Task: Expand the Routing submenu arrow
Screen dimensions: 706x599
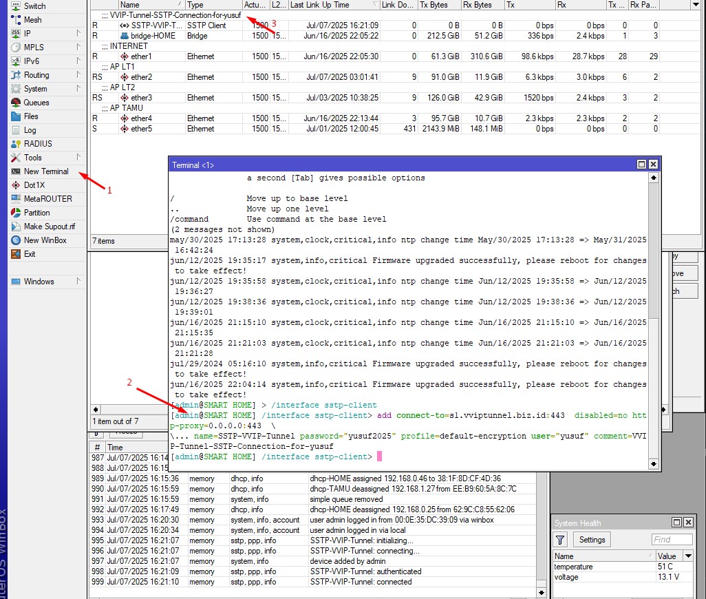Action: tap(79, 75)
